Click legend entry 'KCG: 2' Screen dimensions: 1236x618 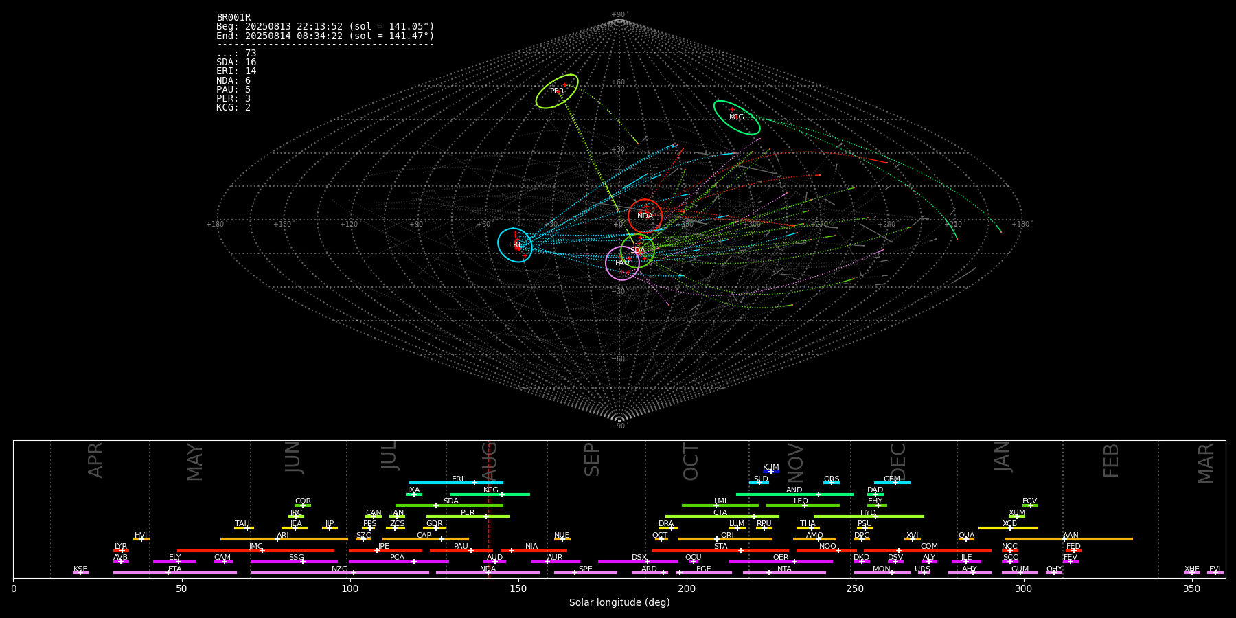(x=233, y=107)
